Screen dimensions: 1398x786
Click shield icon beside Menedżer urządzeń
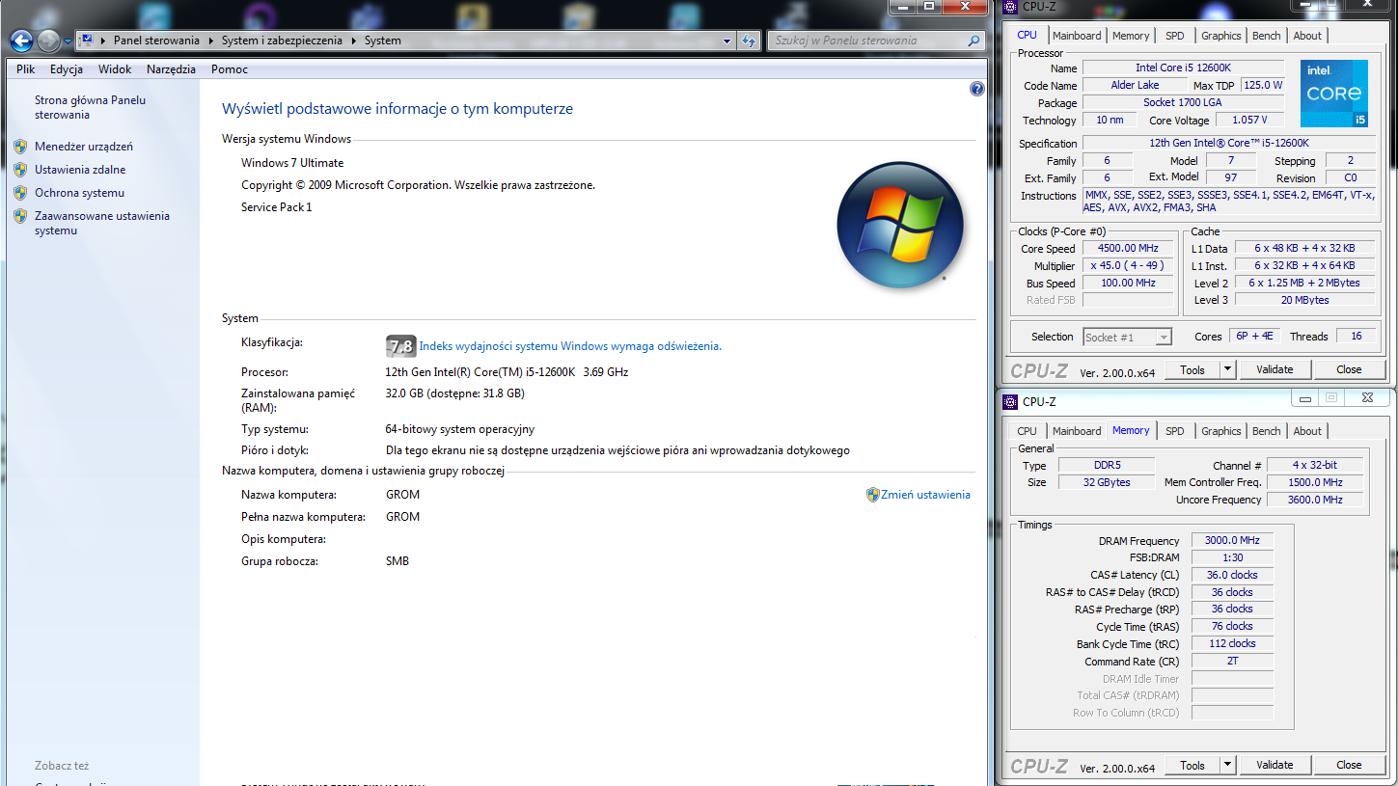tap(20, 147)
